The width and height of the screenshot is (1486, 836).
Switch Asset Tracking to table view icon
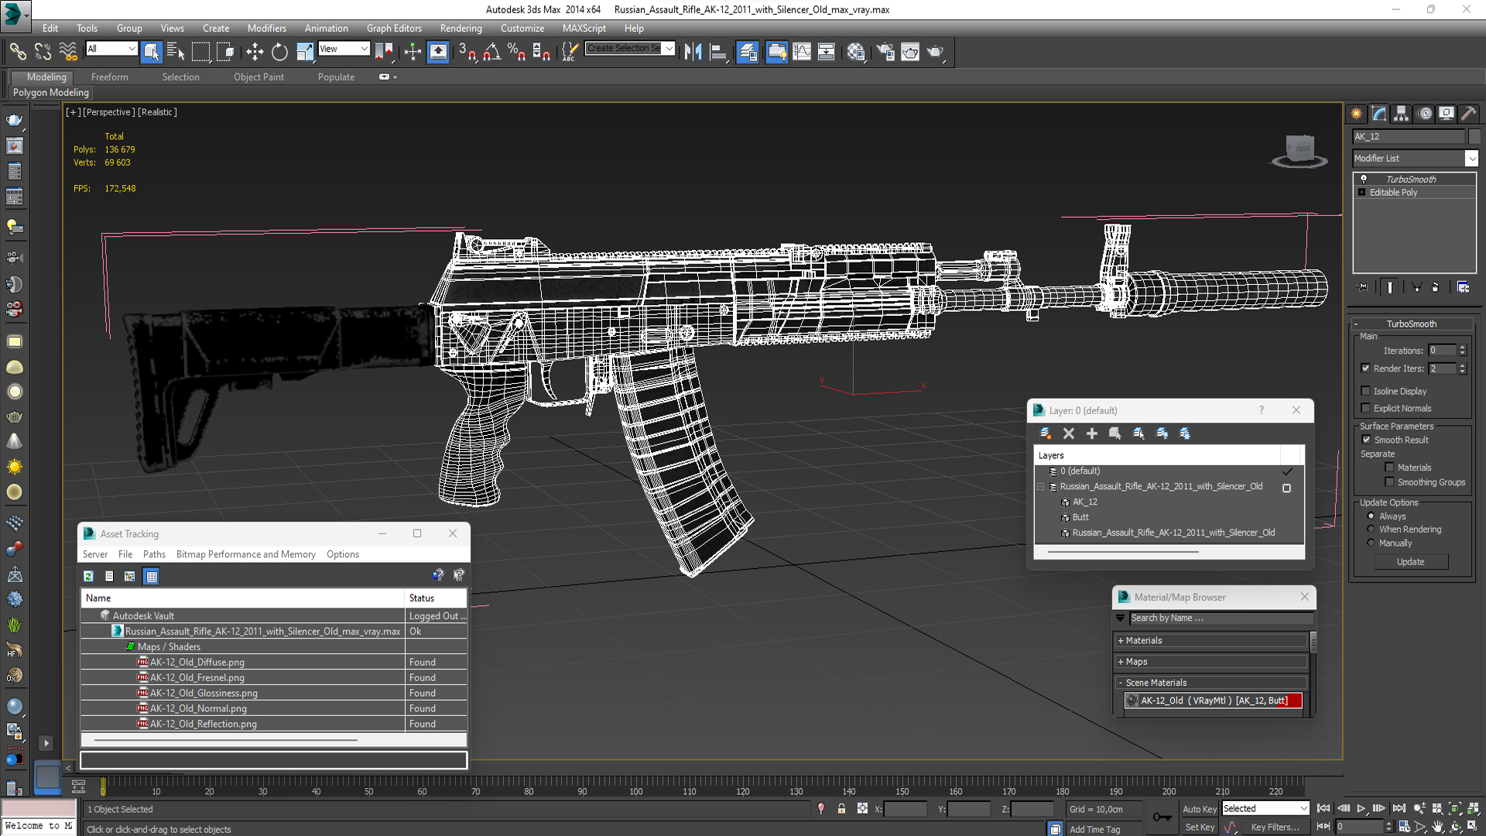(x=152, y=576)
